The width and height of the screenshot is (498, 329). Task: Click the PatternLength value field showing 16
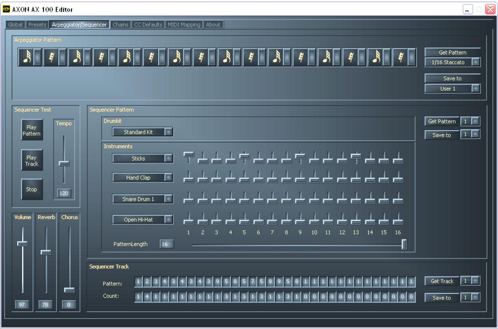tap(168, 244)
